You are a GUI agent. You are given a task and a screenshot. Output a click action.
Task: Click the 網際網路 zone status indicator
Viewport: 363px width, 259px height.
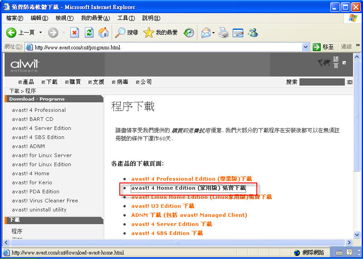[x=309, y=253]
